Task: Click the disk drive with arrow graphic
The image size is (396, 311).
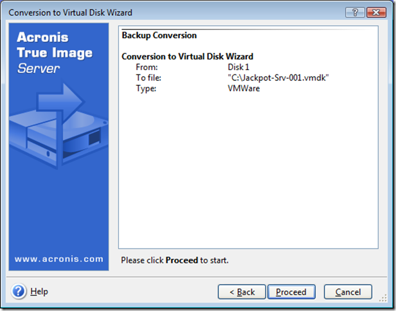Action: 59,125
